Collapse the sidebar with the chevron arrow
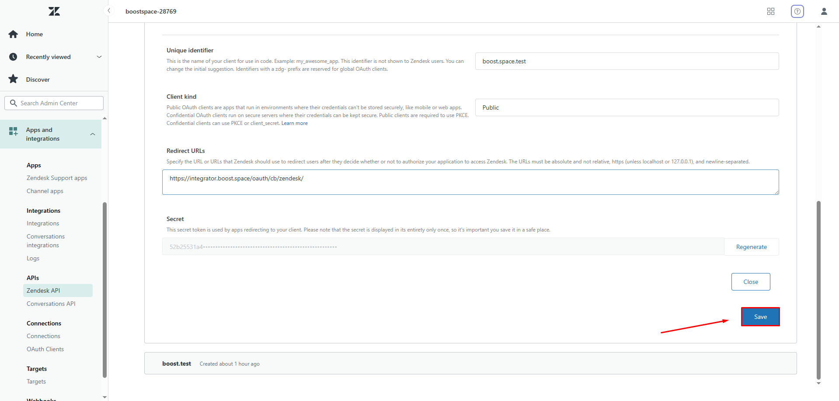 pyautogui.click(x=109, y=11)
